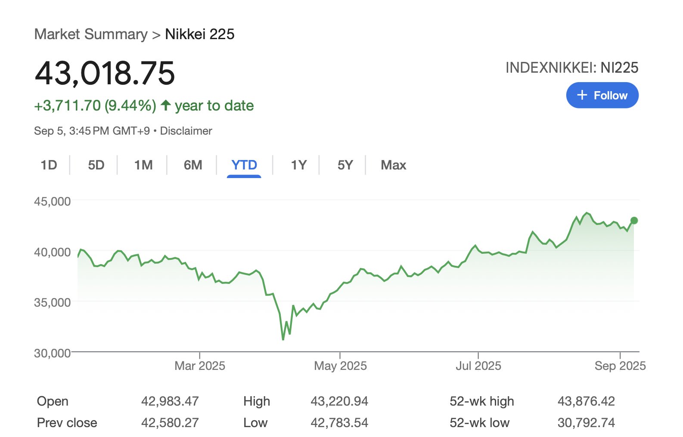Click the 52-wk high value 43,876.42
683x437 pixels.
pyautogui.click(x=586, y=401)
